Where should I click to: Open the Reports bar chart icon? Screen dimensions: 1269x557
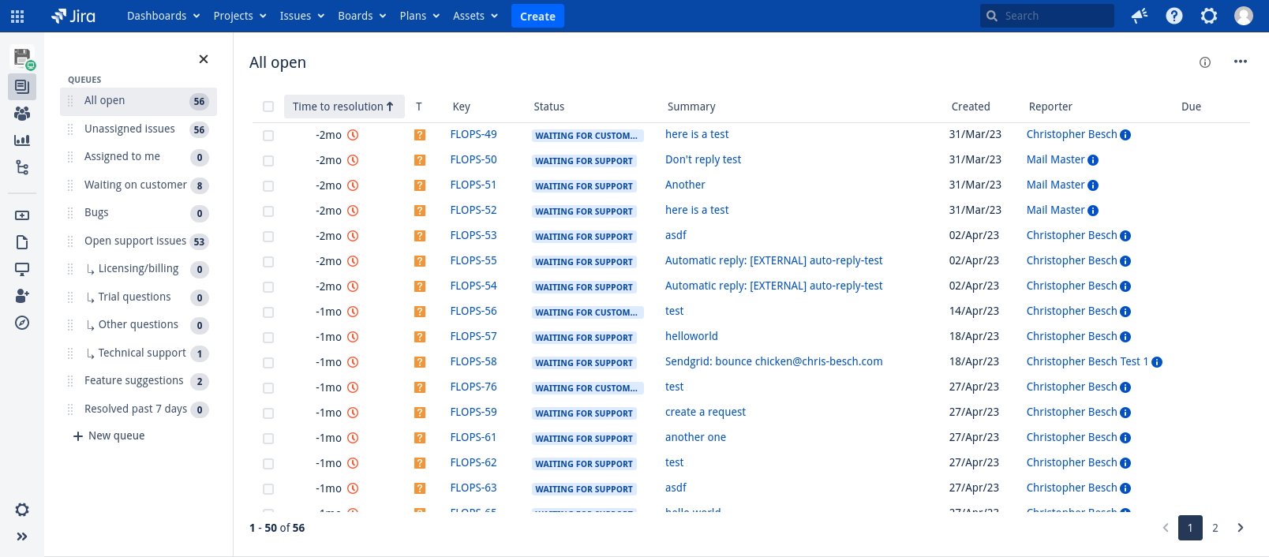pos(22,140)
